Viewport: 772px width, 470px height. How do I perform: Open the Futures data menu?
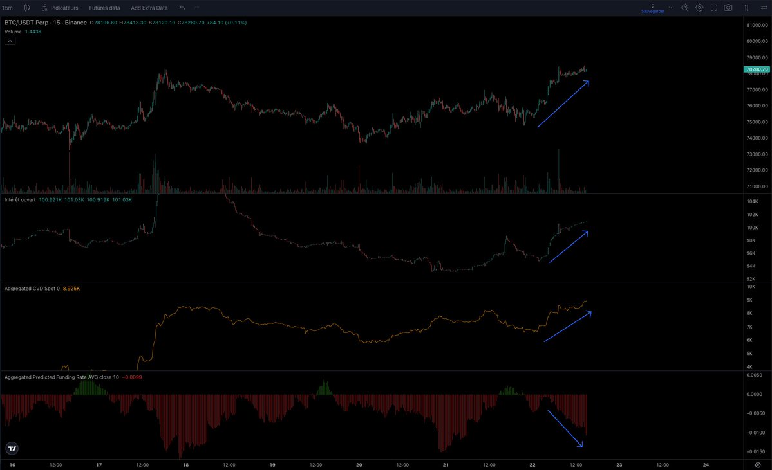point(104,8)
